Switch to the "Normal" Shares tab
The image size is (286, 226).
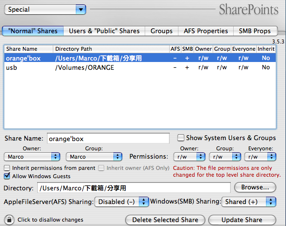[33, 31]
